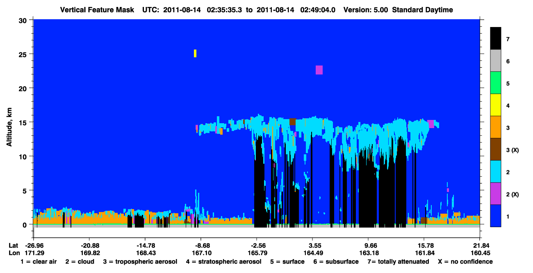Image resolution: width=533 pixels, height=273 pixels.
Task: Click the orange color bar swatch for class 3
Action: 496,127
